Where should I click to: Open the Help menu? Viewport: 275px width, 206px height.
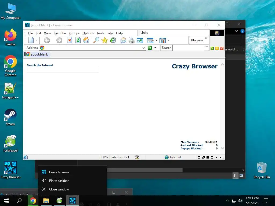pos(119,33)
